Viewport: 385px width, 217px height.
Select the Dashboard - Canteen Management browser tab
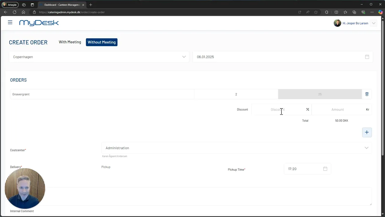coord(62,5)
